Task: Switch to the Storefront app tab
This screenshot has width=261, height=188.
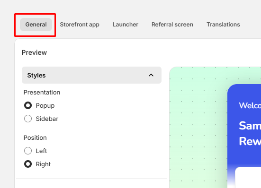Action: pos(80,25)
